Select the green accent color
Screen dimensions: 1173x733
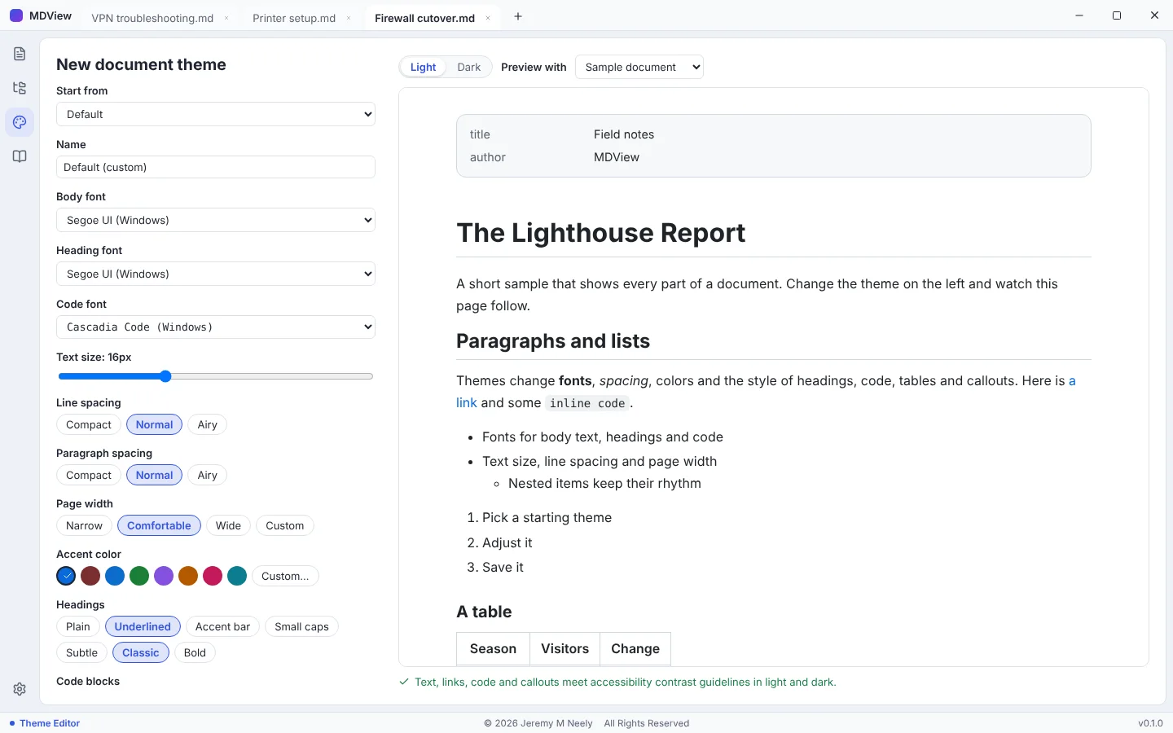pos(139,576)
